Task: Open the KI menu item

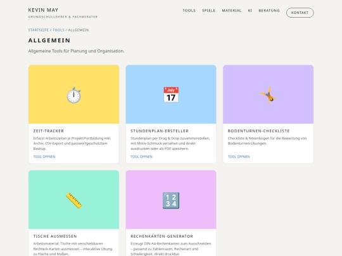Action: click(250, 11)
